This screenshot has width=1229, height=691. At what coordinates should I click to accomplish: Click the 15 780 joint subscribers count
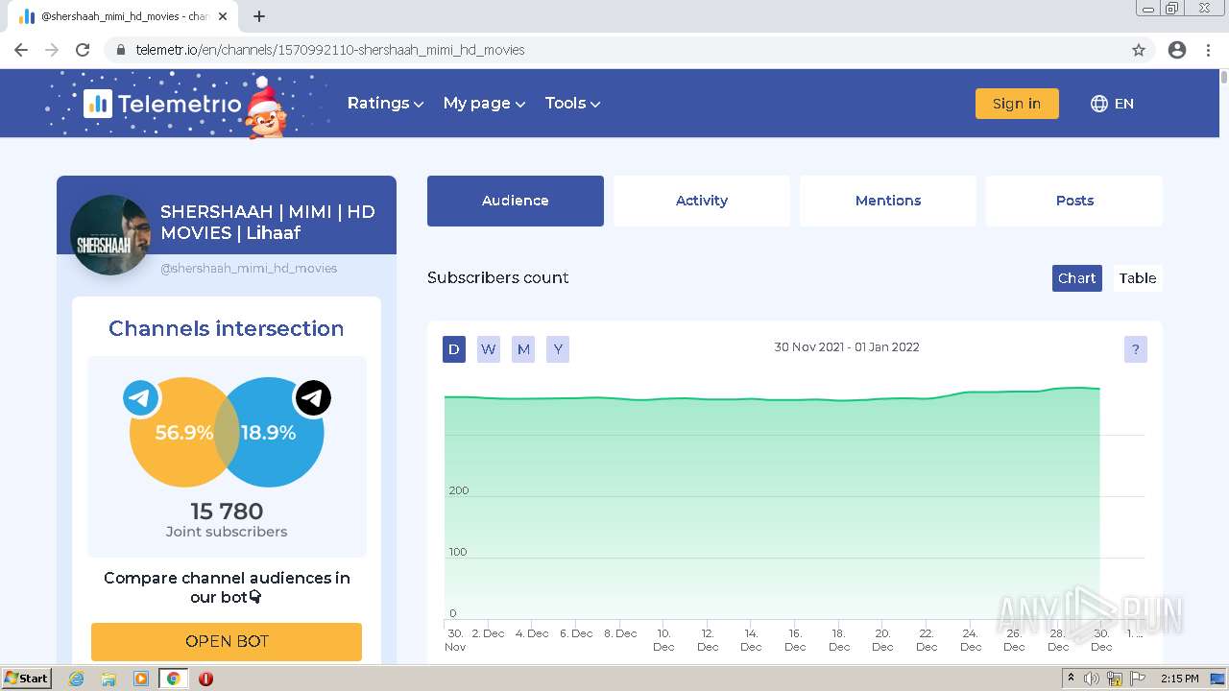click(x=227, y=512)
